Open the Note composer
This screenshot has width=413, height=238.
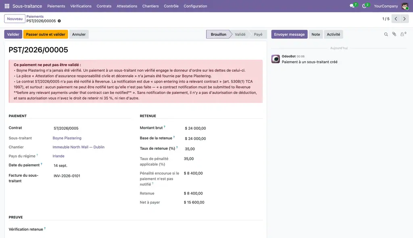[315, 35]
